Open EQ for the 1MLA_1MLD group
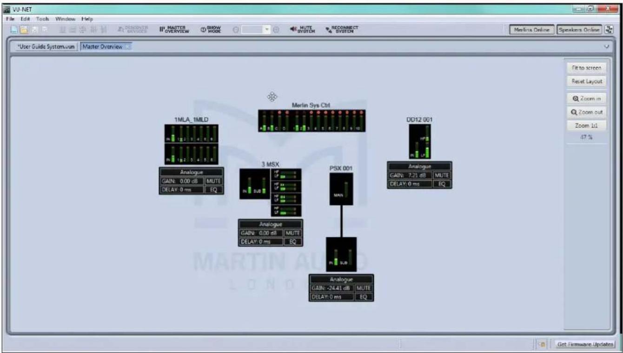The image size is (623, 353). [x=214, y=189]
